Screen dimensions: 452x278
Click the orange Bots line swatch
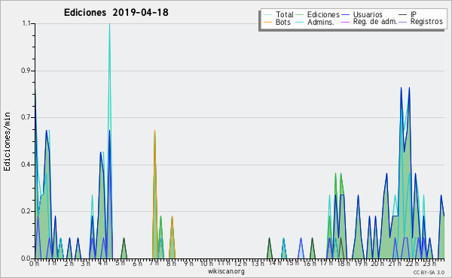pos(267,22)
